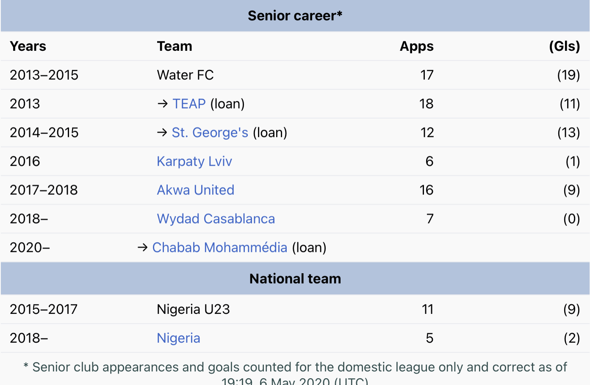Click the Nigeria U23 team cell

[x=193, y=310]
